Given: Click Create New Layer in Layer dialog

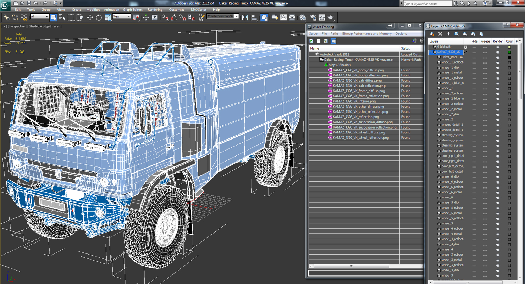Looking at the screenshot, I should [x=432, y=34].
